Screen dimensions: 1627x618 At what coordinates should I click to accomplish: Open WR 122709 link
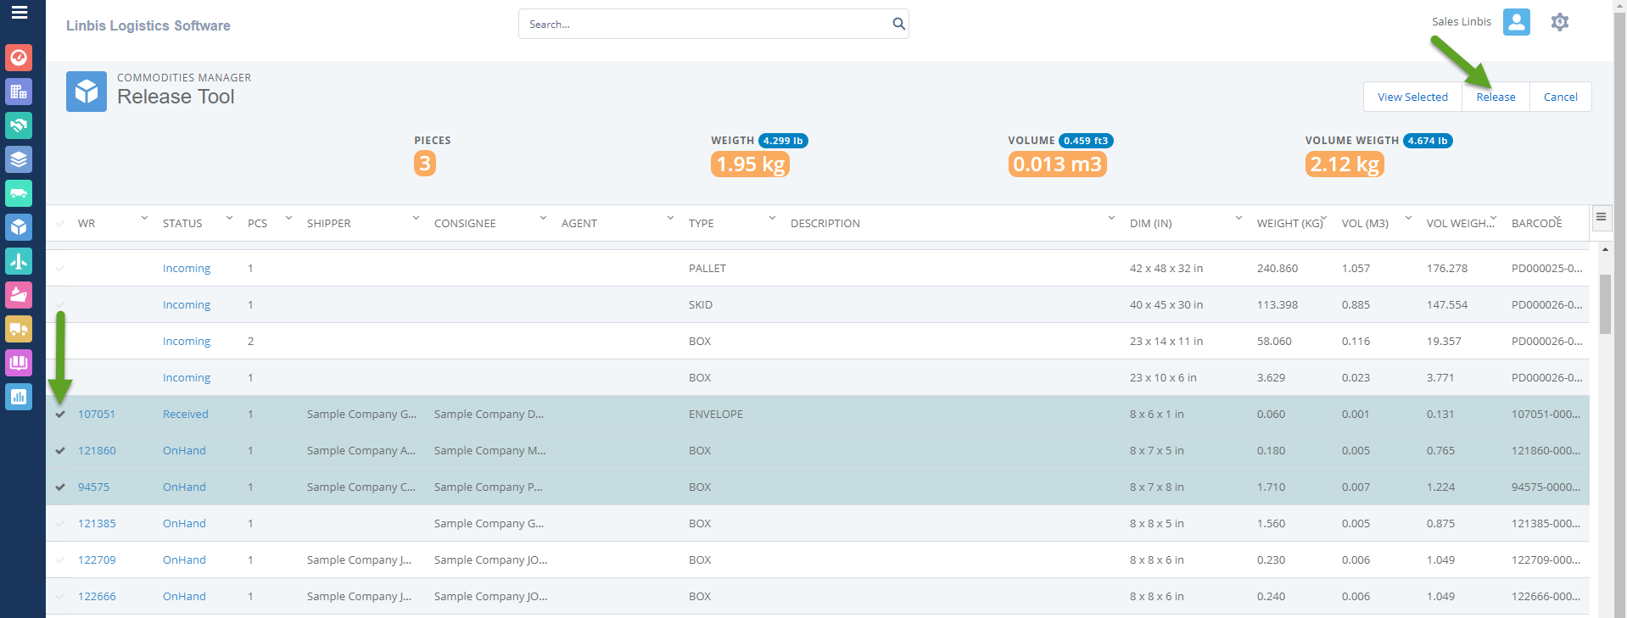pos(97,560)
